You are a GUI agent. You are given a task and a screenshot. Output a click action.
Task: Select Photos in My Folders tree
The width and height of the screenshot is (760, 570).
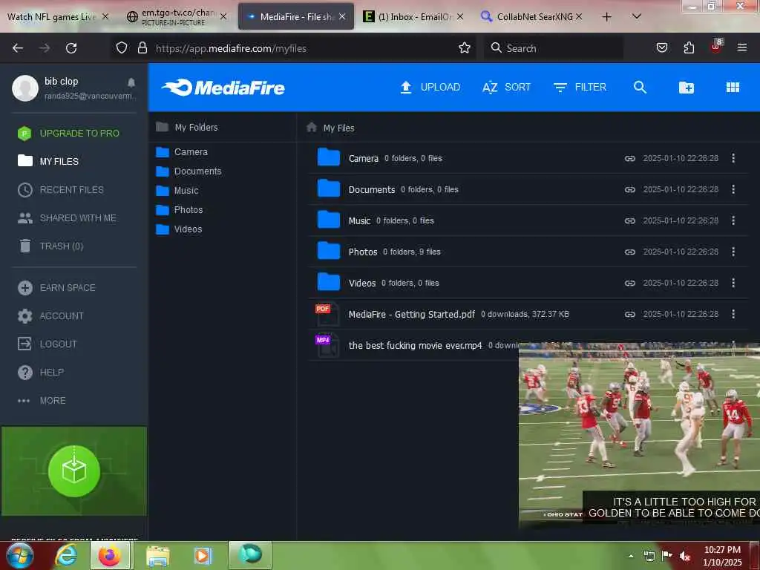(180, 210)
